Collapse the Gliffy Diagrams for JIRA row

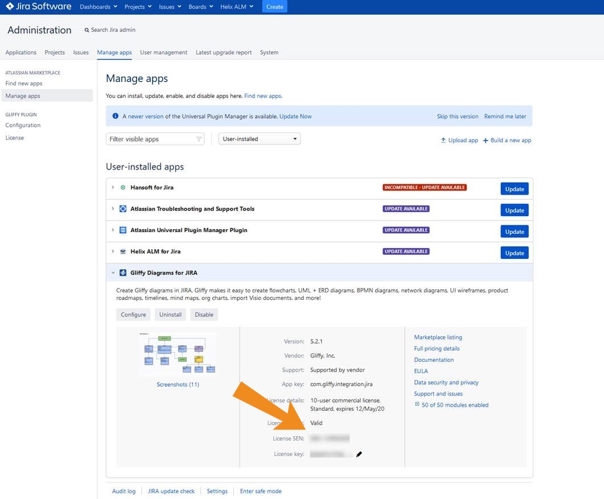point(113,273)
